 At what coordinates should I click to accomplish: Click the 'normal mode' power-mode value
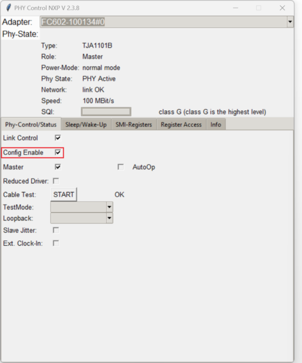(x=101, y=68)
